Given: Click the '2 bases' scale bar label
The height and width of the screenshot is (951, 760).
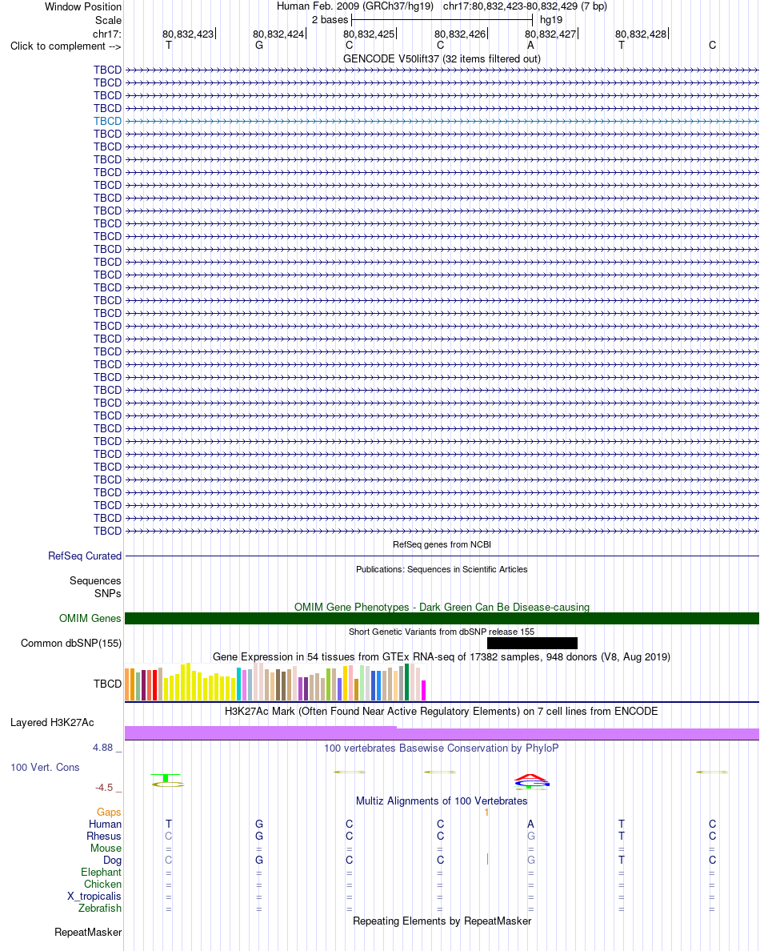Looking at the screenshot, I should (x=330, y=20).
